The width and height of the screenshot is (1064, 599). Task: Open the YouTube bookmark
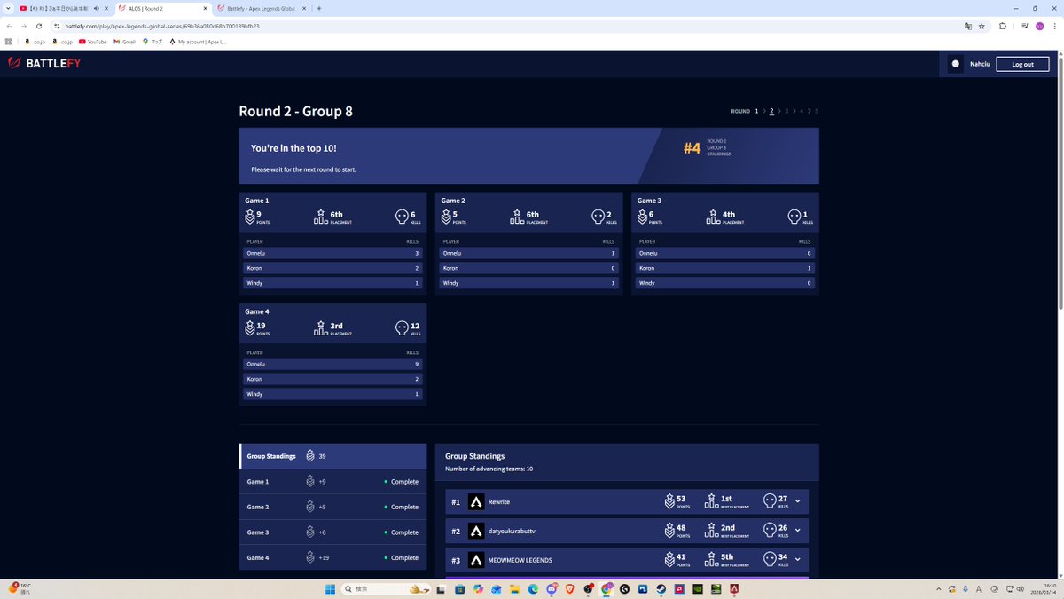93,42
